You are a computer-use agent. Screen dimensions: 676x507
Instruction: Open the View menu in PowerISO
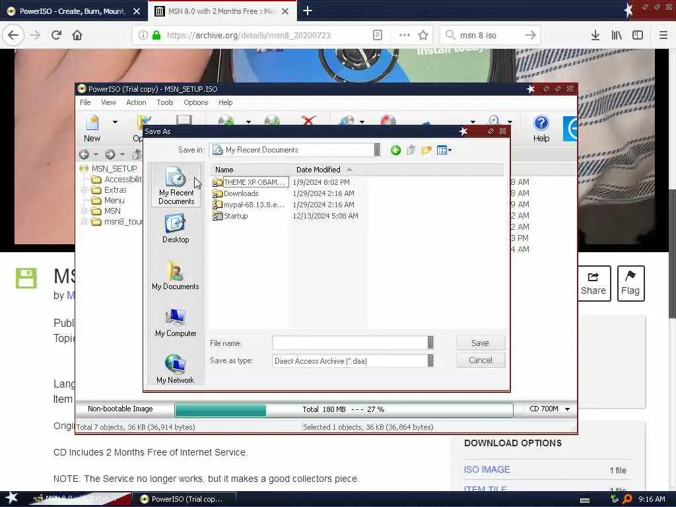pos(108,102)
